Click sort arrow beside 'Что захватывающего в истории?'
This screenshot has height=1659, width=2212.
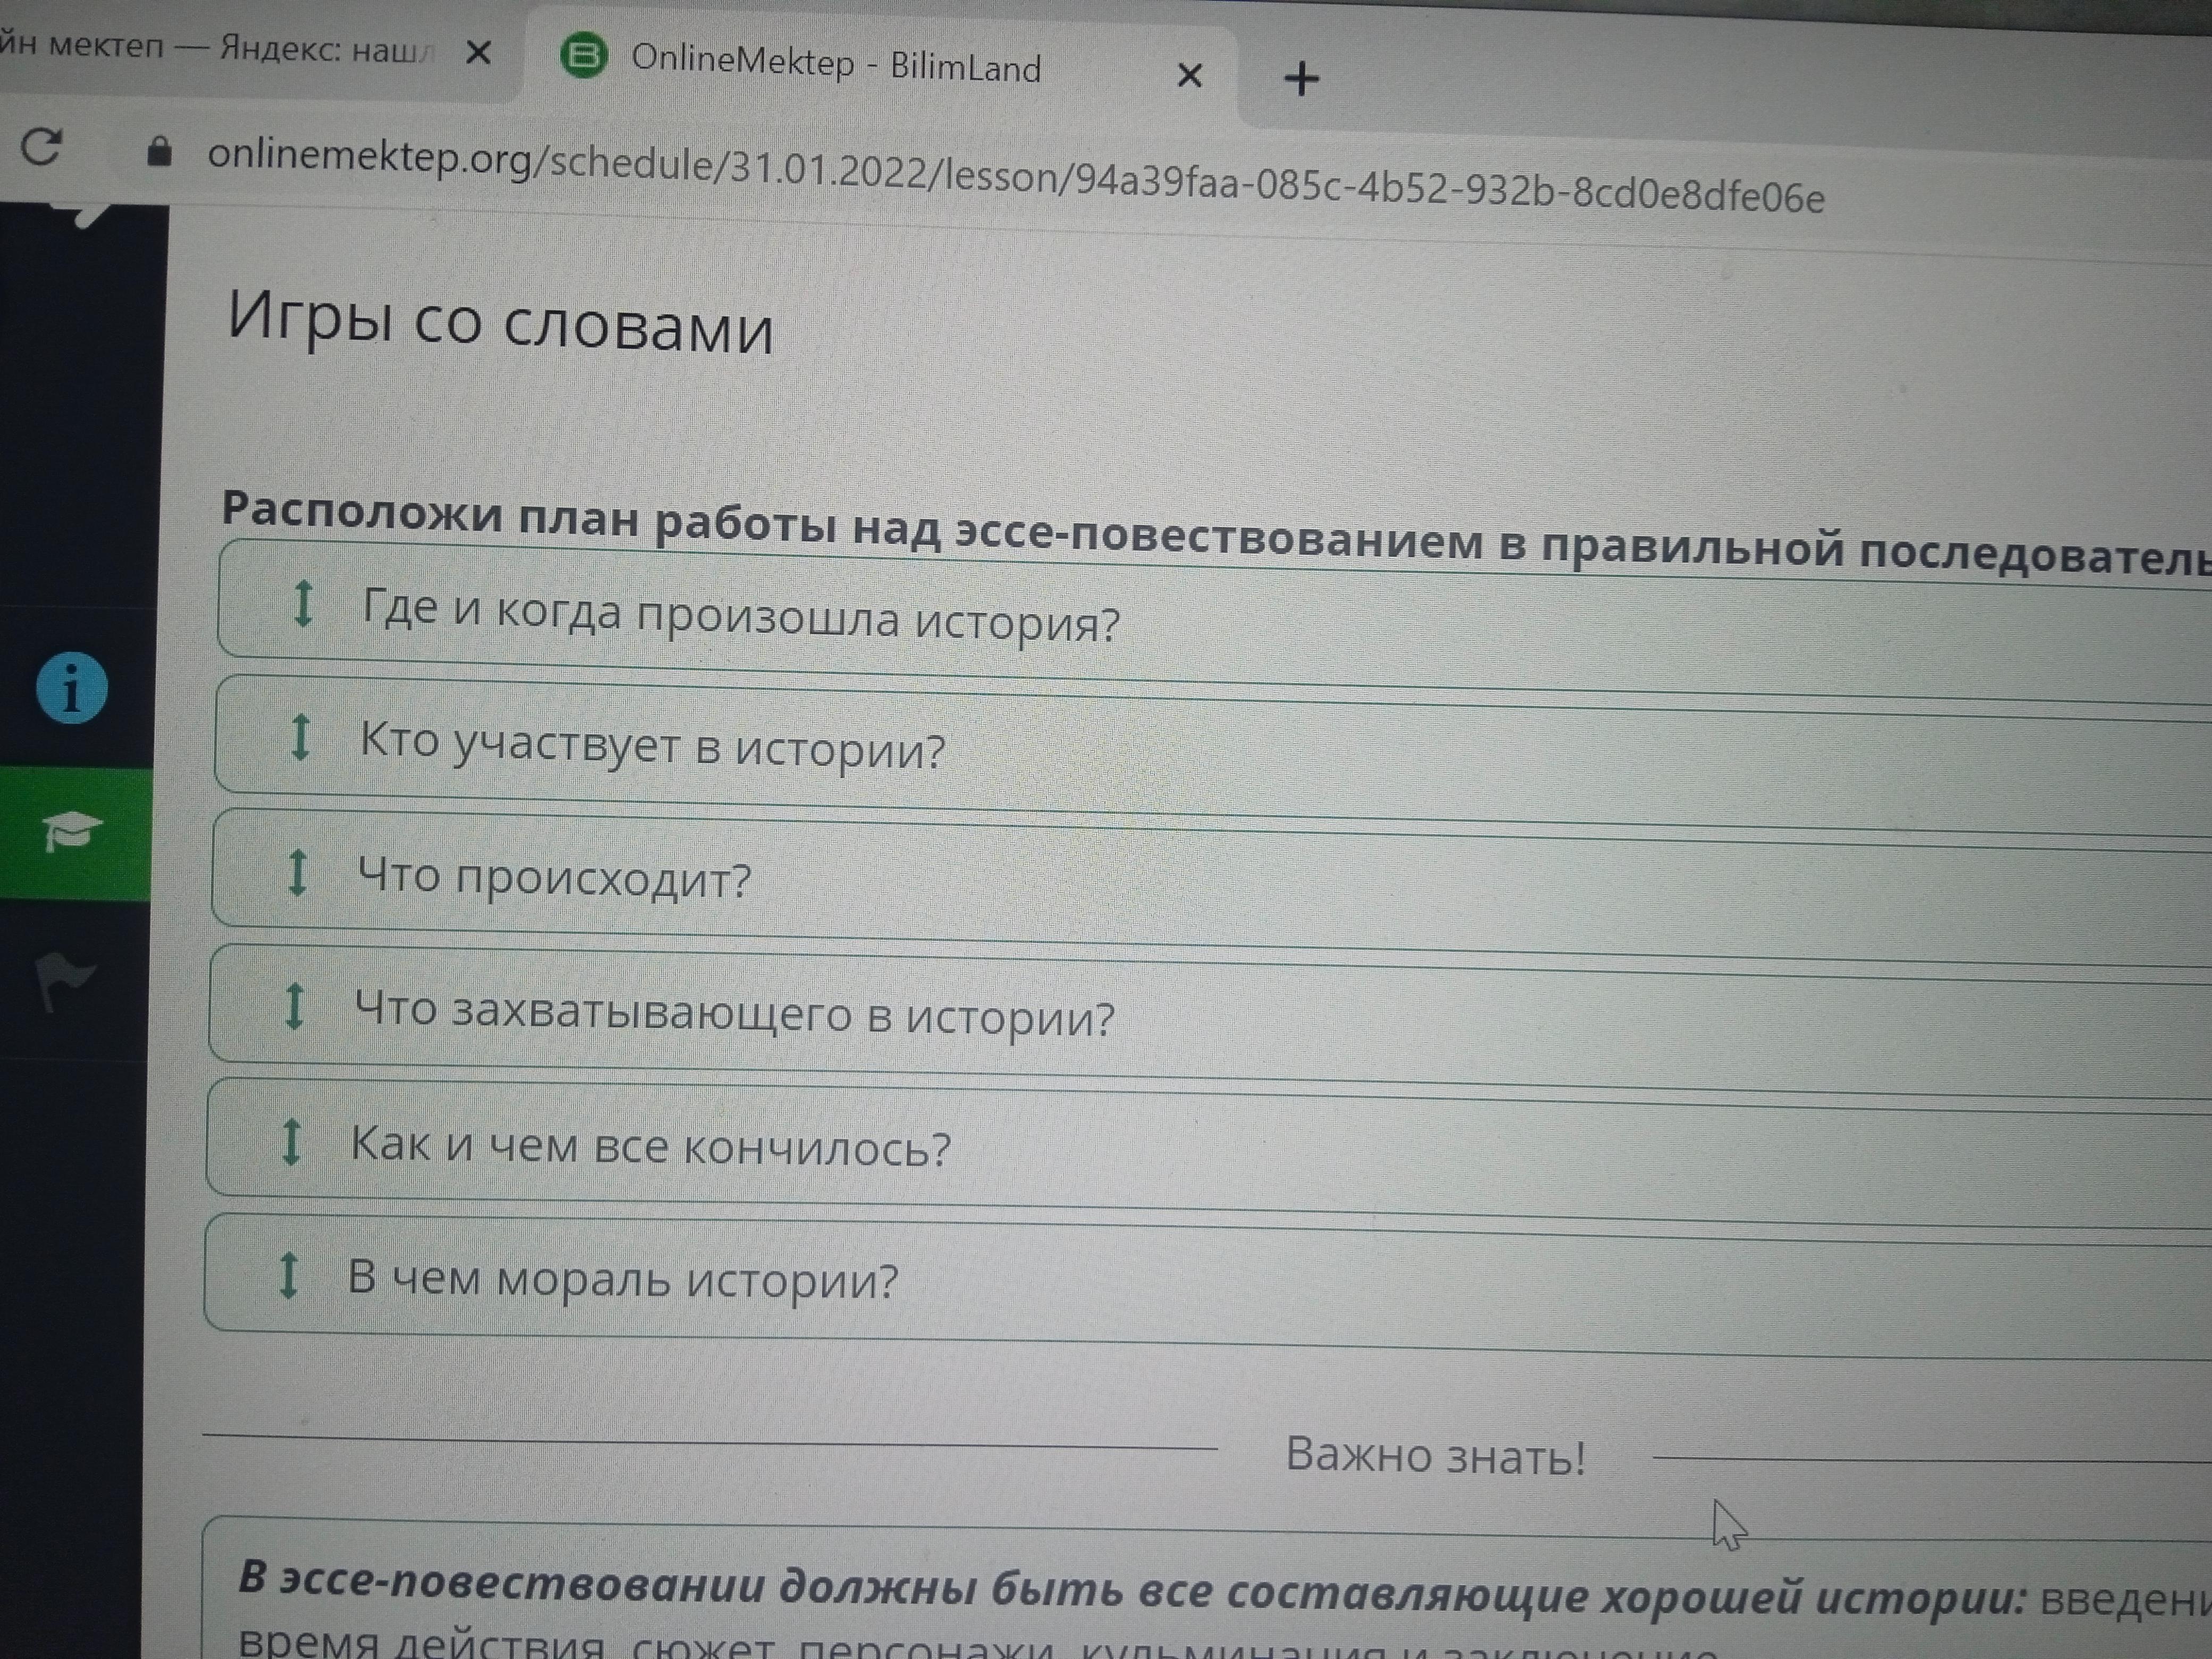tap(294, 1006)
